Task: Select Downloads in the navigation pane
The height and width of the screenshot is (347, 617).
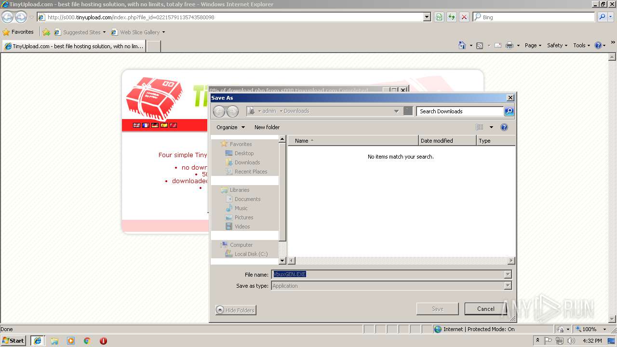Action: point(247,162)
